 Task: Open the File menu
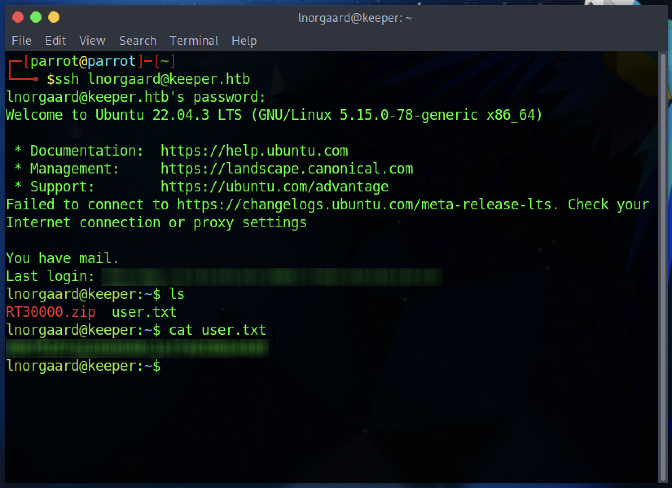coord(22,41)
